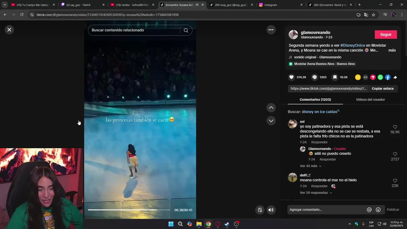Open a new browser tab
The width and height of the screenshot is (407, 229).
pos(359,5)
